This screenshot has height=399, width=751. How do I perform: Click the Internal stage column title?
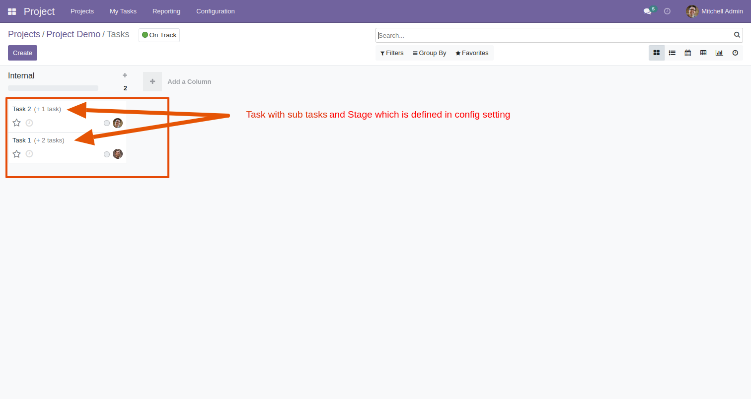coord(21,75)
